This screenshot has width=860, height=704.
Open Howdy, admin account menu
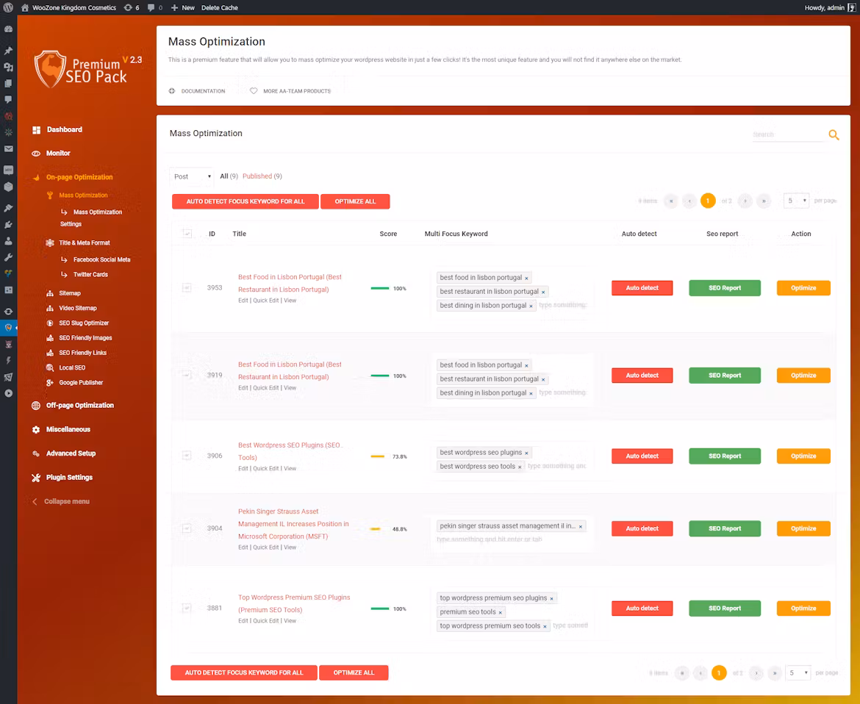[830, 7]
